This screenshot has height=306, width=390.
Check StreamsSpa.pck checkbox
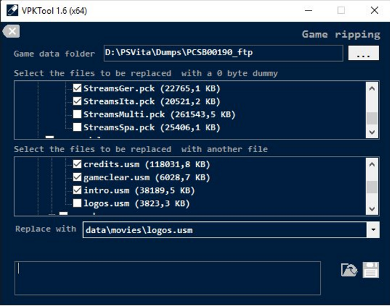click(x=77, y=127)
